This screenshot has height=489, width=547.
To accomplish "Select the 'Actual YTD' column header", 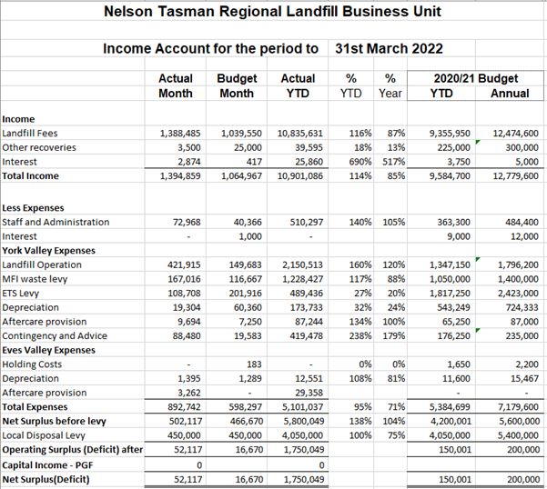I will [x=298, y=86].
